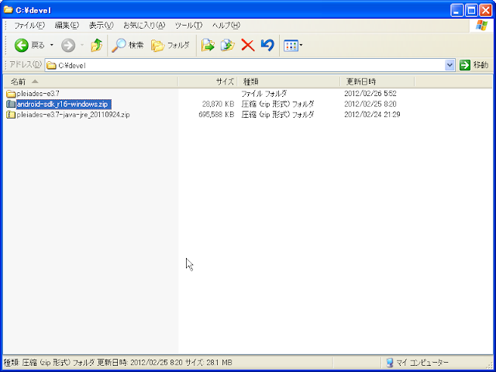
Task: Delete selection with the red X
Action: (248, 46)
